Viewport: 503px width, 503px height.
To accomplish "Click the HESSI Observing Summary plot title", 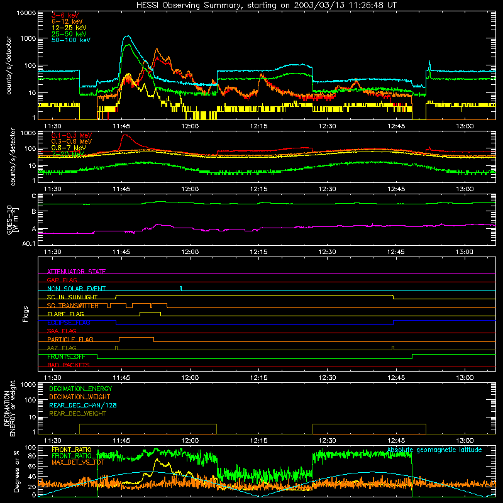I will (266, 5).
